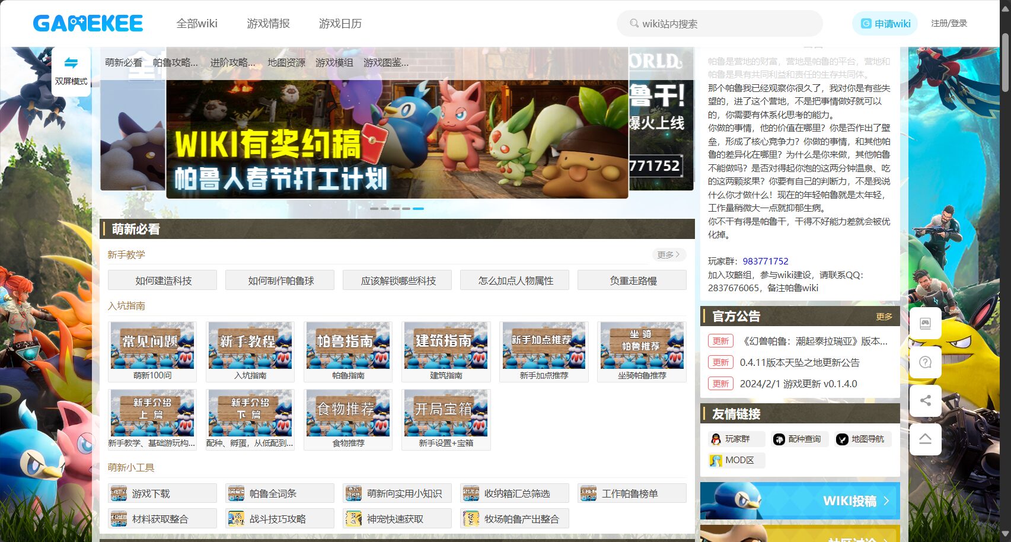Click the GAMEKEE logo

pos(87,23)
